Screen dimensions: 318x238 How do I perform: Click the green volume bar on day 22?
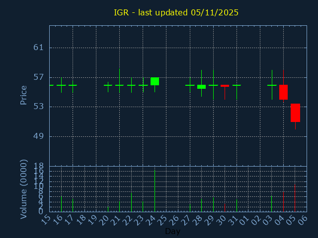[131, 202]
